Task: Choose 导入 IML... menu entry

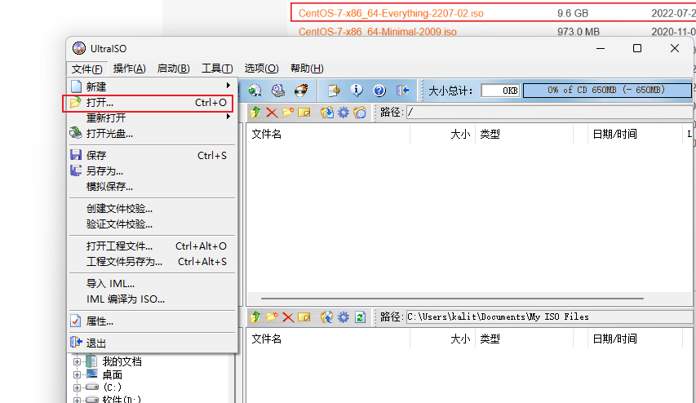Action: coord(152,284)
